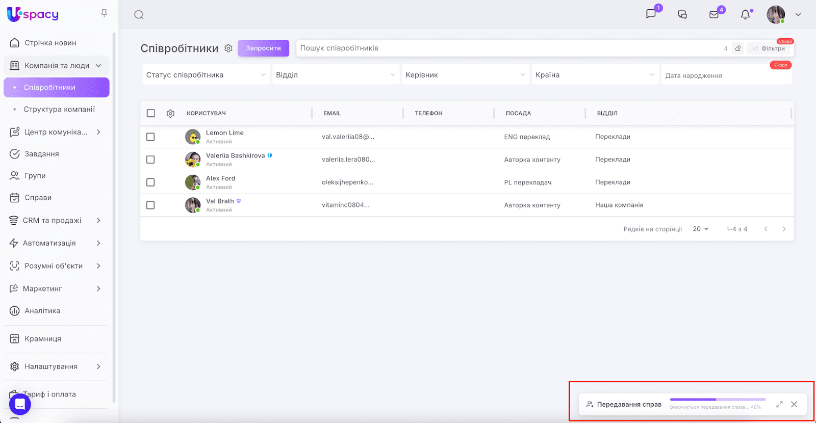Click the pin sidebar icon
Viewport: 816px width, 423px height.
pyautogui.click(x=104, y=13)
